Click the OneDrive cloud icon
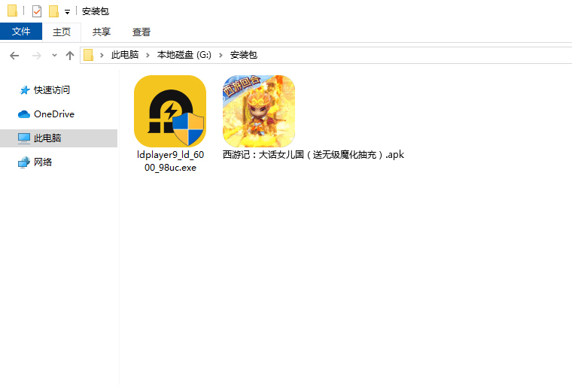 click(x=24, y=114)
